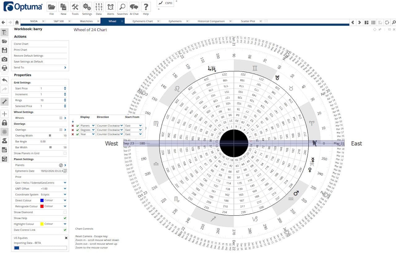The height and width of the screenshot is (253, 396).
Task: Click the printer sidebar icon
Action: click(x=4, y=68)
